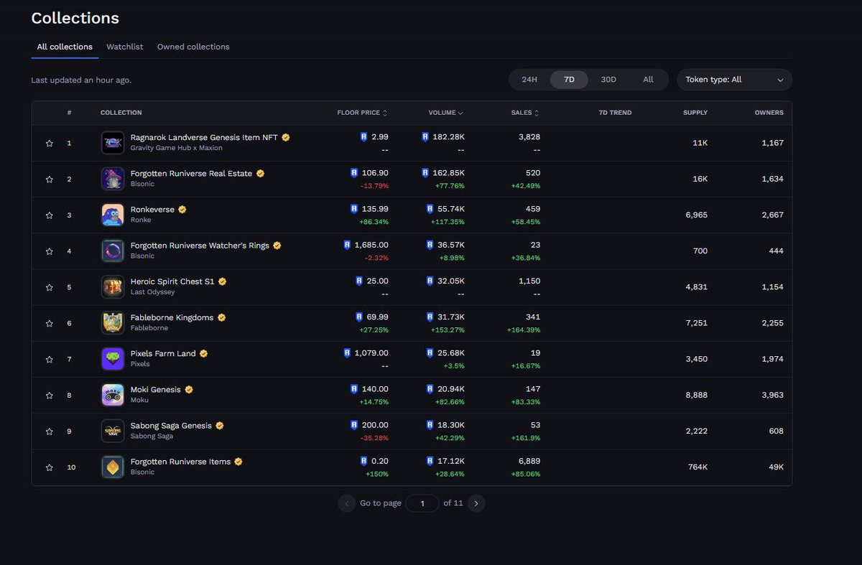The width and height of the screenshot is (862, 565).
Task: Open the Ragnarok Landverse collection thumbnail
Action: coord(113,143)
